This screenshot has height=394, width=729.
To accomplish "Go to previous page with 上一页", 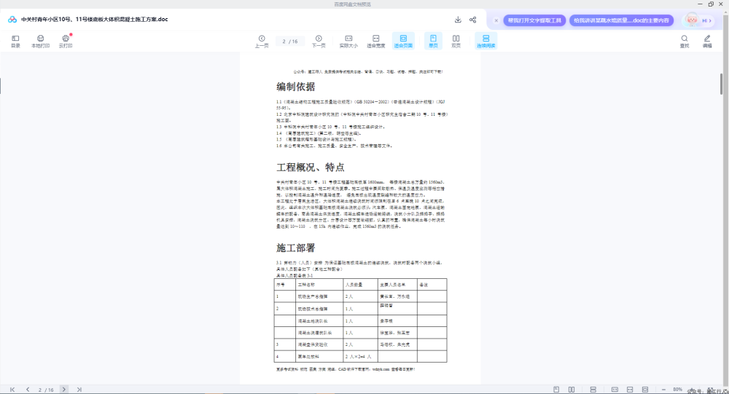I will coord(262,42).
